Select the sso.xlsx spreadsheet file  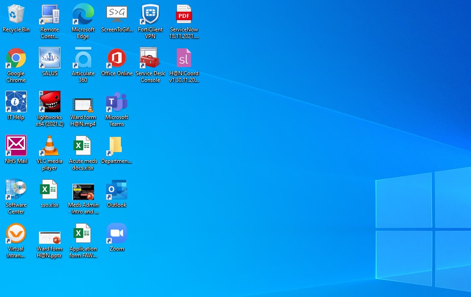click(49, 189)
